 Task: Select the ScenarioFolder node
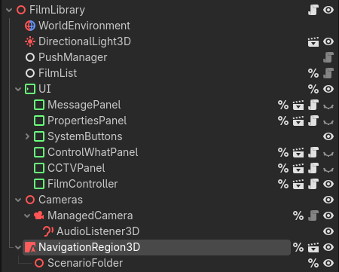(x=85, y=263)
